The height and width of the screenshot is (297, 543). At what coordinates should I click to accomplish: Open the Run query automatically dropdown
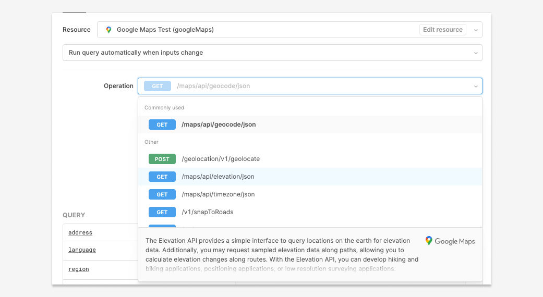click(272, 53)
